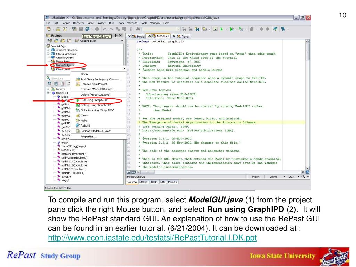This screenshot has width=356, height=267.
Task: Click the Cut scissors icon
Action: pyautogui.click(x=131, y=29)
